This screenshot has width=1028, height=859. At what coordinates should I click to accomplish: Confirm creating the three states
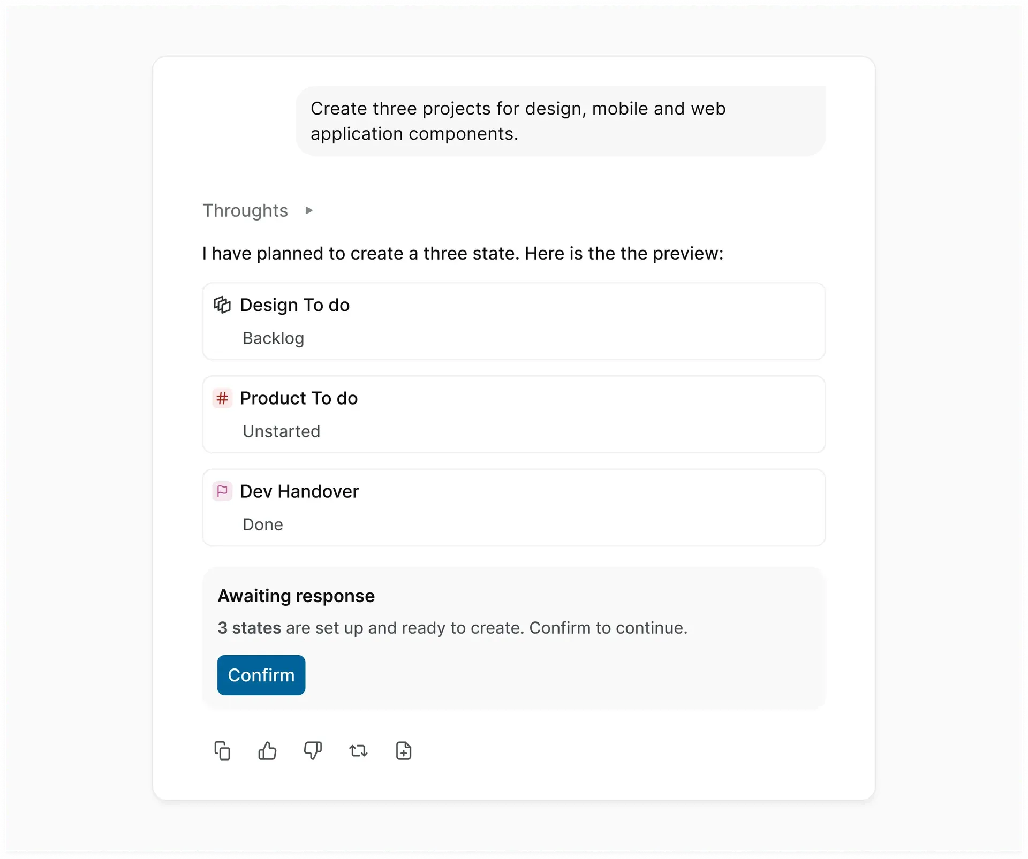click(261, 675)
